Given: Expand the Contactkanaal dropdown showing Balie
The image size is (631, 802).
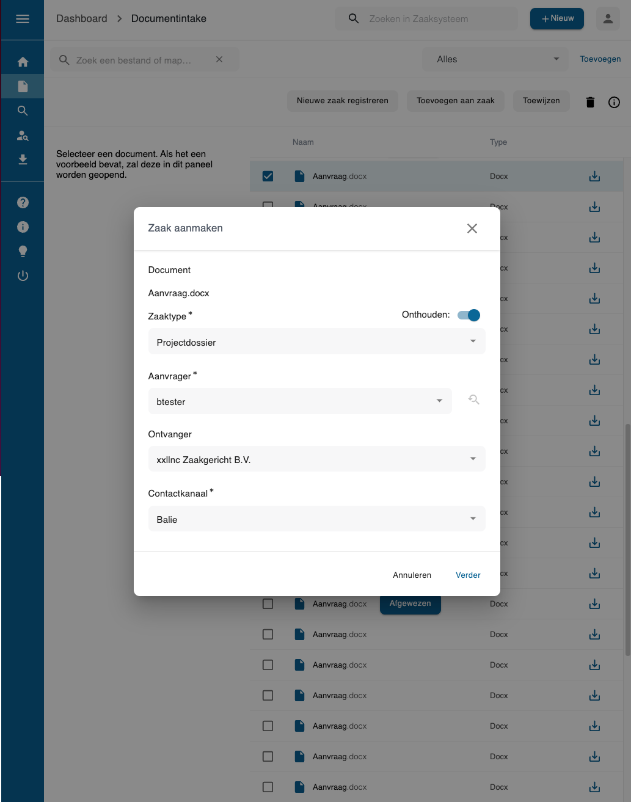Looking at the screenshot, I should click(317, 519).
